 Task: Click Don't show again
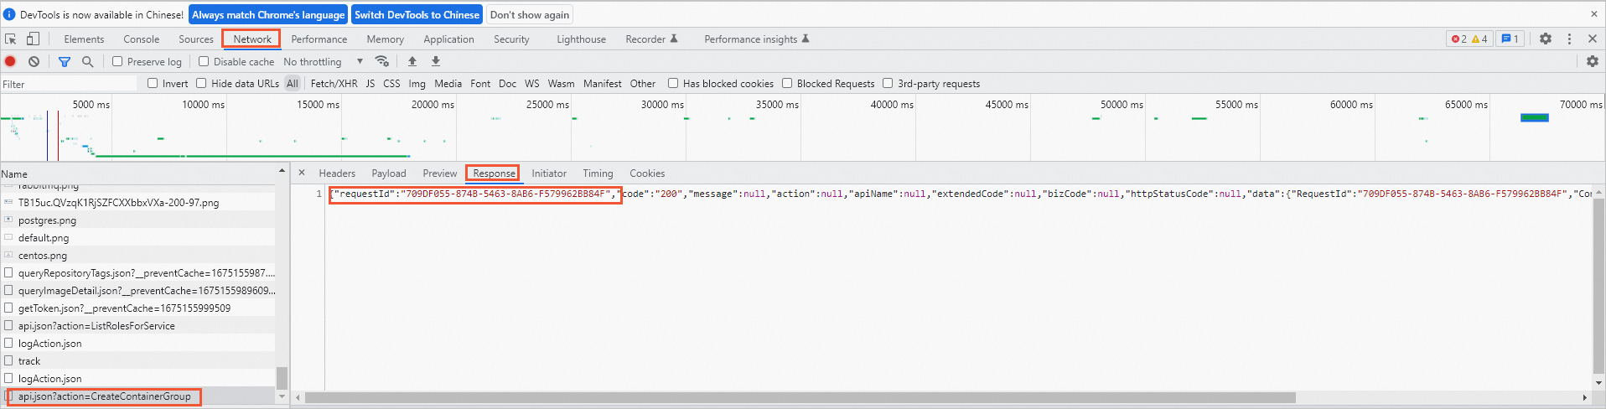coord(530,14)
